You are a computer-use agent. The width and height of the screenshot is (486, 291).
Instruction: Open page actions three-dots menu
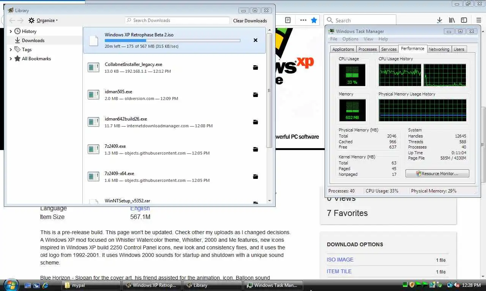[x=303, y=20]
